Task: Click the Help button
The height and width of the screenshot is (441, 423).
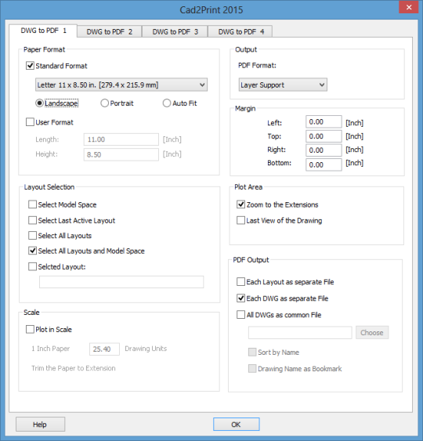Action: click(40, 424)
